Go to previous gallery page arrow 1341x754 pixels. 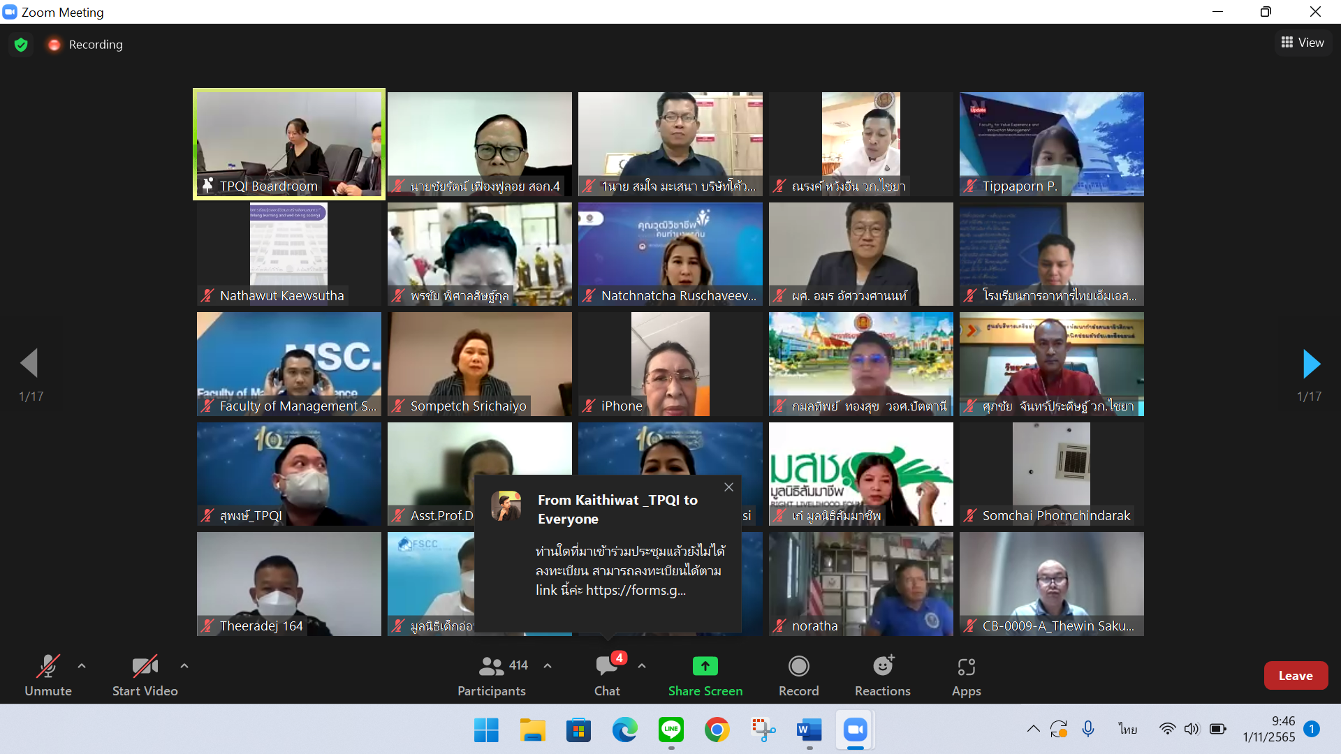pyautogui.click(x=29, y=363)
